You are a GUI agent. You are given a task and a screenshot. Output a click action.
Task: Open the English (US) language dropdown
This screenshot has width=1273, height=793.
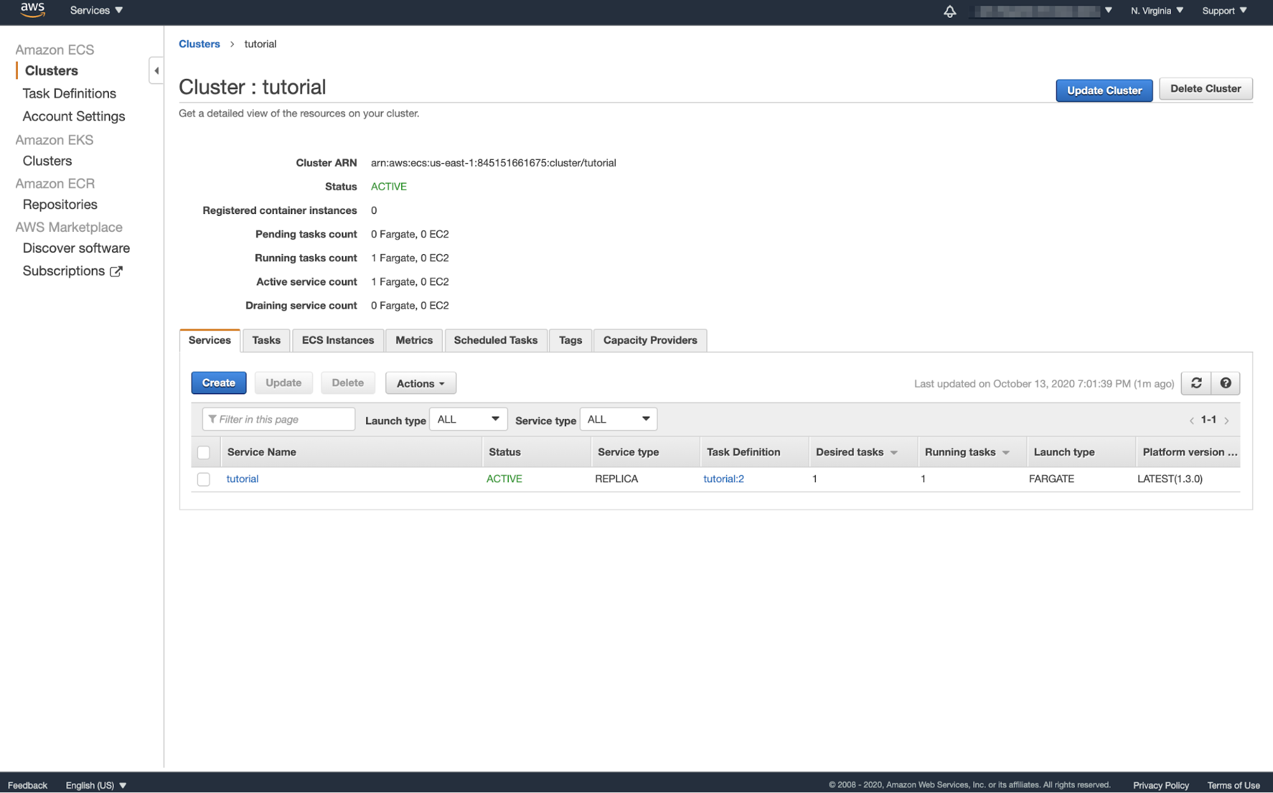point(96,785)
